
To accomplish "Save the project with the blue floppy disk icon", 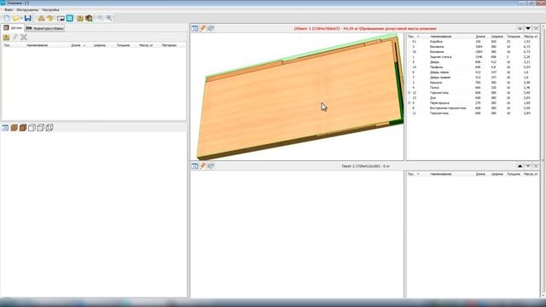I will (x=28, y=18).
